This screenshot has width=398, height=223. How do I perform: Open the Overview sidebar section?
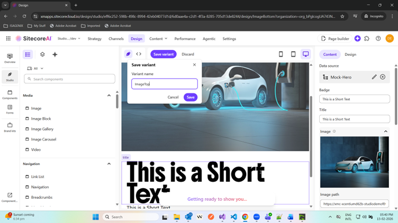tap(10, 58)
